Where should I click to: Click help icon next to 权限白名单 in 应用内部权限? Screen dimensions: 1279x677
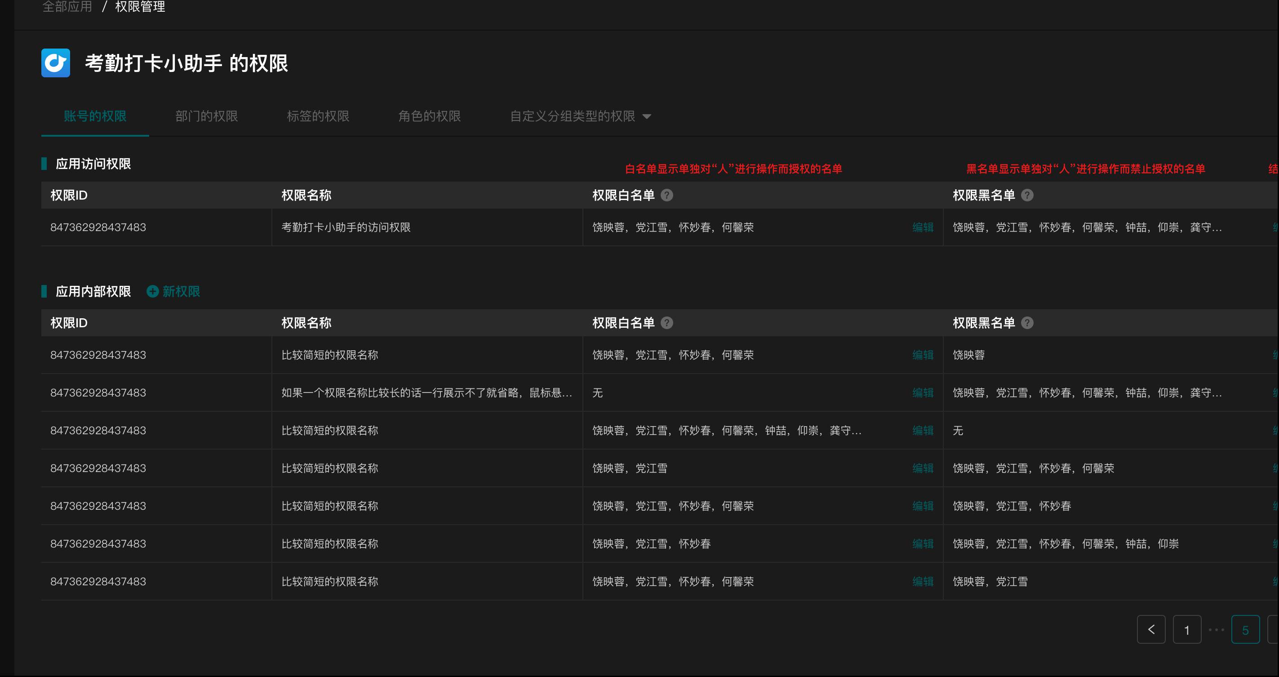click(x=667, y=323)
